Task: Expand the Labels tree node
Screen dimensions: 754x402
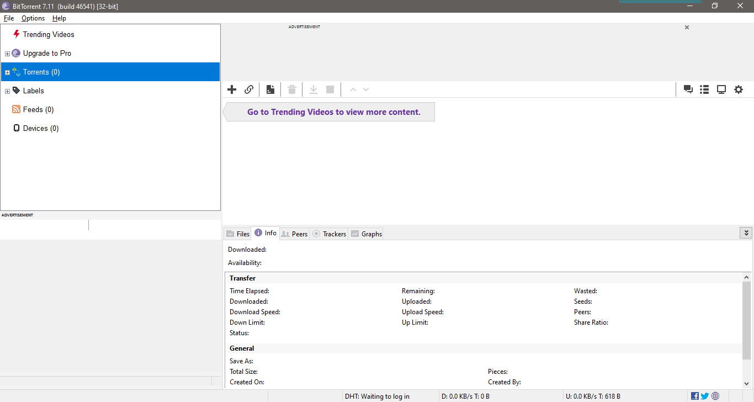Action: pyautogui.click(x=7, y=91)
